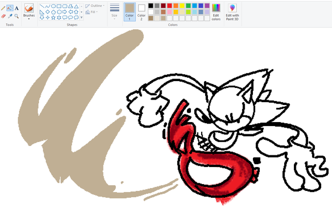Choose the Diamond shape
The height and width of the screenshot is (210, 332).
(48, 12)
